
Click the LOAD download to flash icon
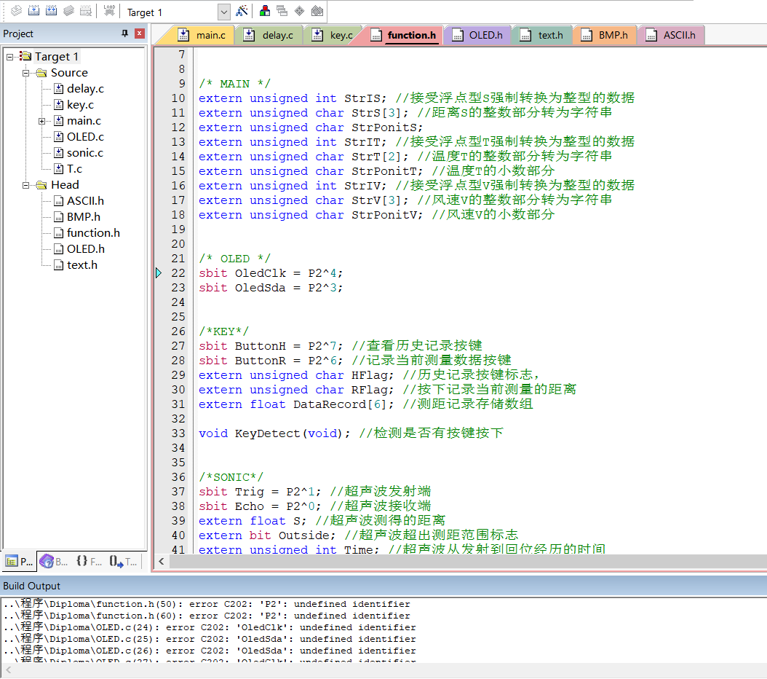pos(109,11)
